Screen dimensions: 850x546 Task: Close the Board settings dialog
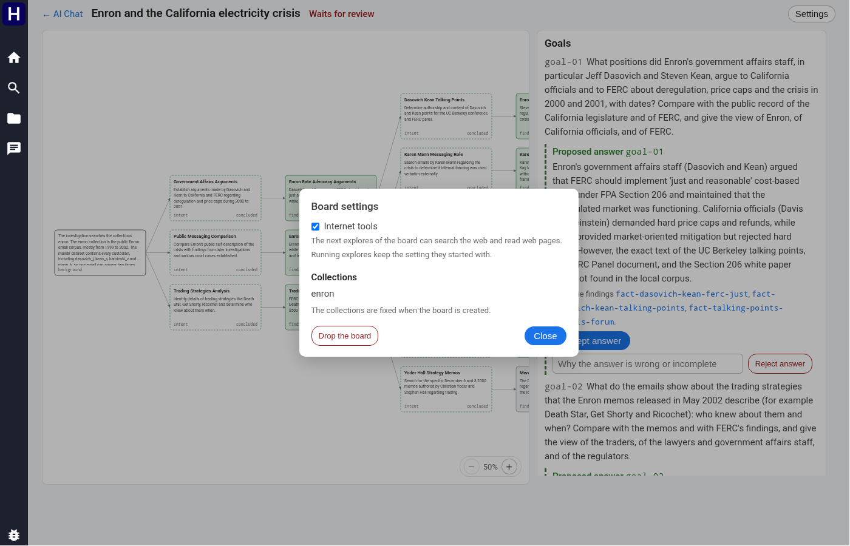click(545, 336)
